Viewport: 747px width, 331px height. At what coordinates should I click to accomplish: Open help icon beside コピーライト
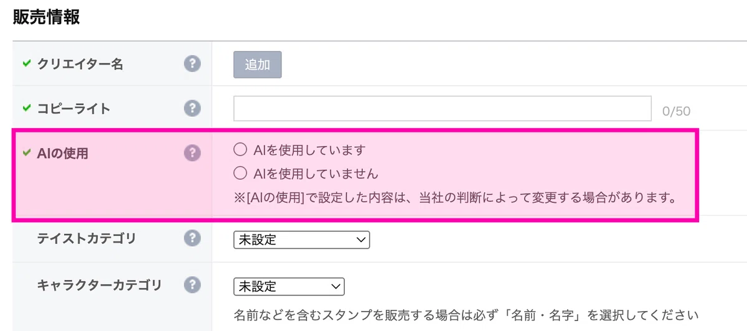coord(192,108)
